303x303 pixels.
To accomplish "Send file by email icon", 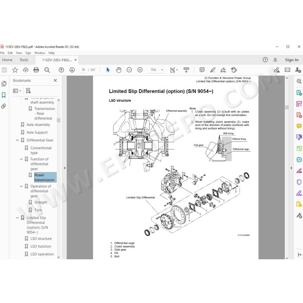I will 287,70.
